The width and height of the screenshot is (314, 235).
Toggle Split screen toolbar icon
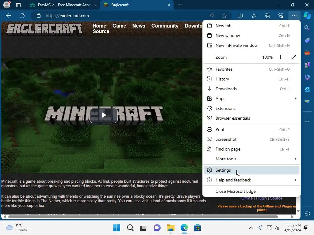point(240,16)
